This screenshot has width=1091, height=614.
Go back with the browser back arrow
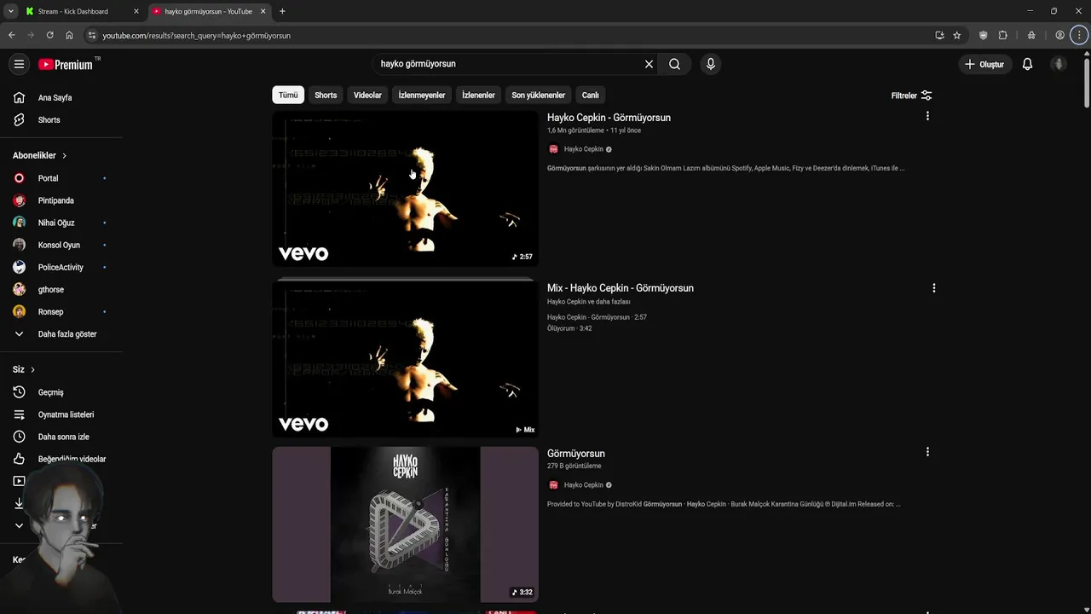[11, 35]
